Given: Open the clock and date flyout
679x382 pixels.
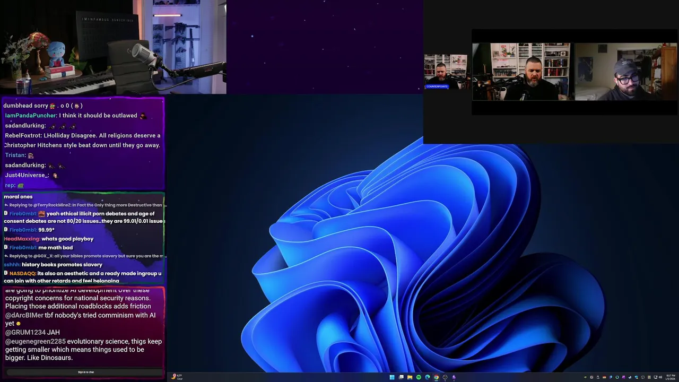Looking at the screenshot, I should pos(671,377).
